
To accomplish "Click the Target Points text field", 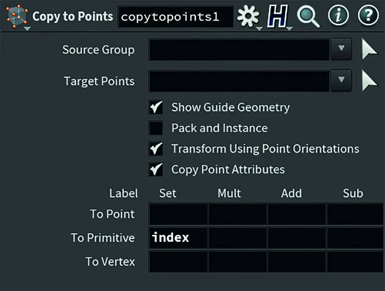I will 239,81.
